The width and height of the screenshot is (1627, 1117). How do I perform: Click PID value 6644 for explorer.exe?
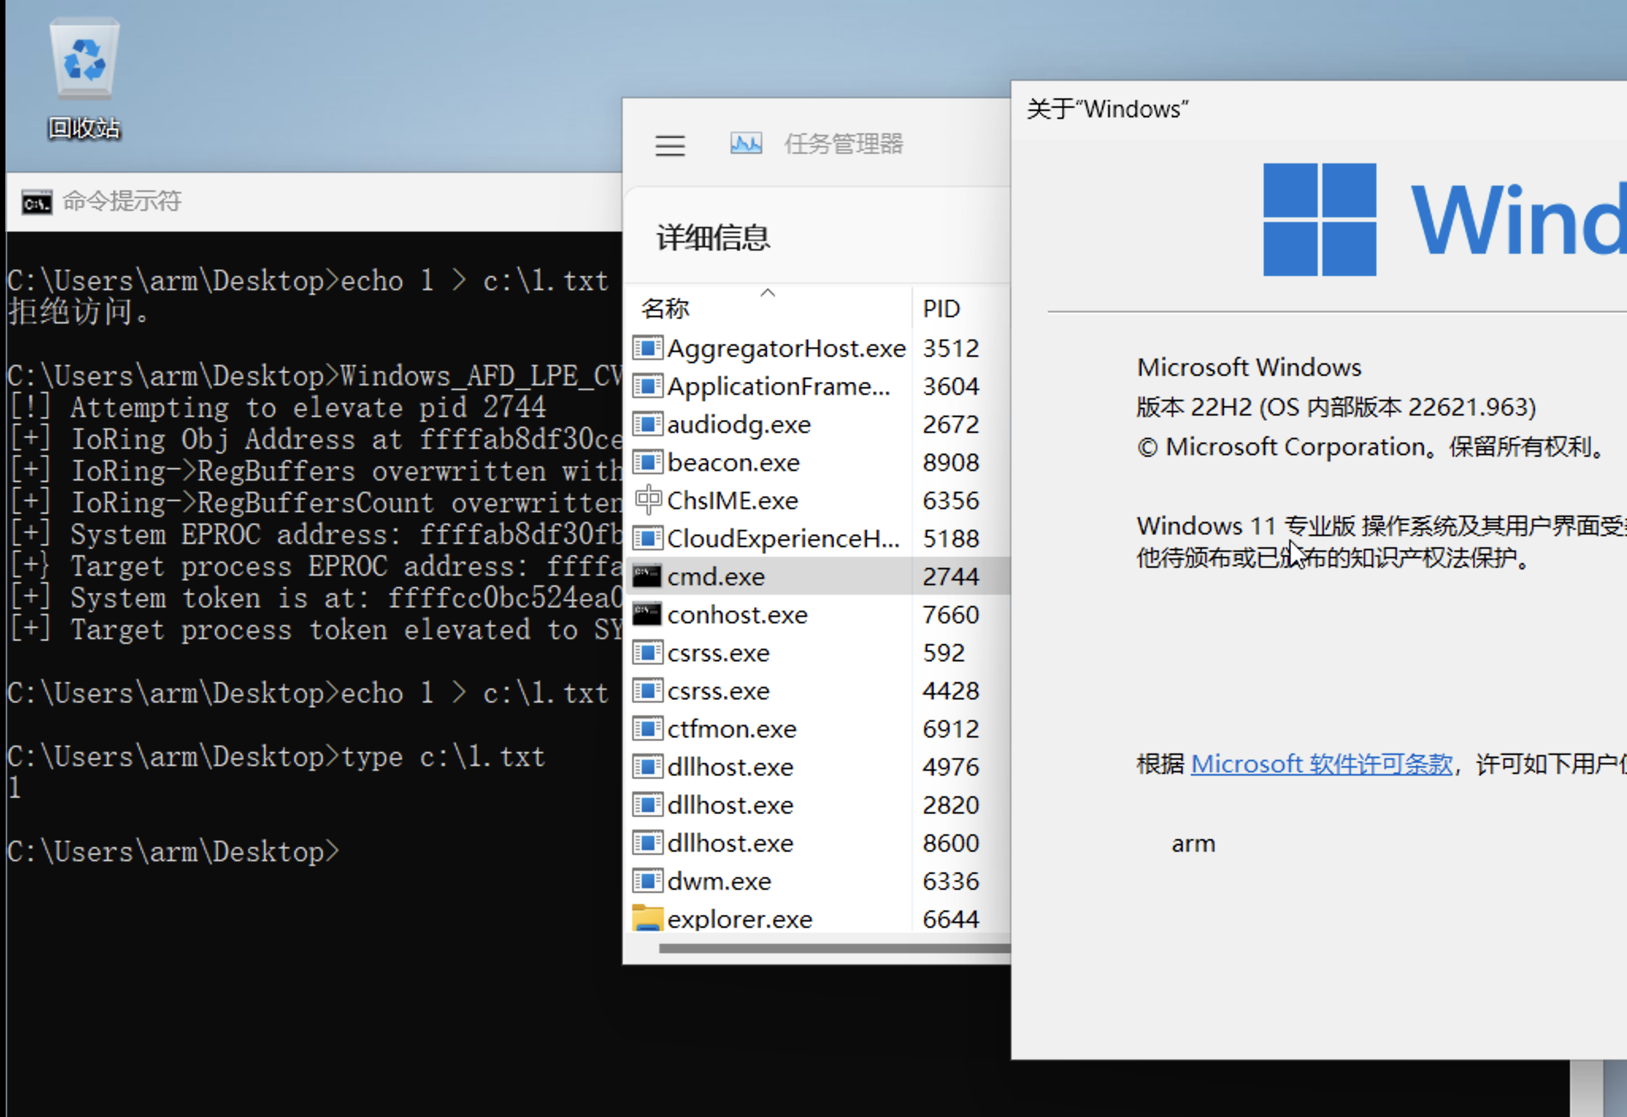(950, 919)
